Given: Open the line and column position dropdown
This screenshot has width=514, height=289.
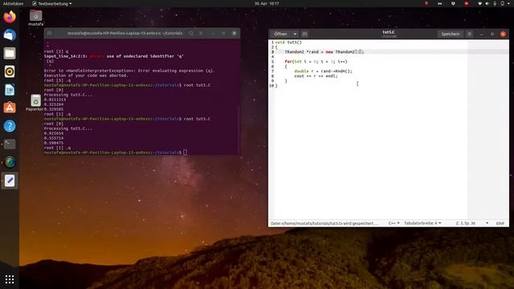Looking at the screenshot, I should click(472, 223).
